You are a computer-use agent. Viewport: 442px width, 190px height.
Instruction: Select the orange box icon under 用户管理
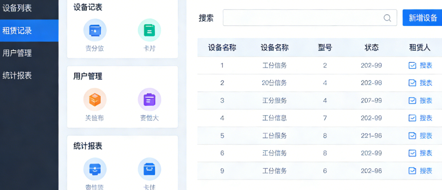point(95,100)
